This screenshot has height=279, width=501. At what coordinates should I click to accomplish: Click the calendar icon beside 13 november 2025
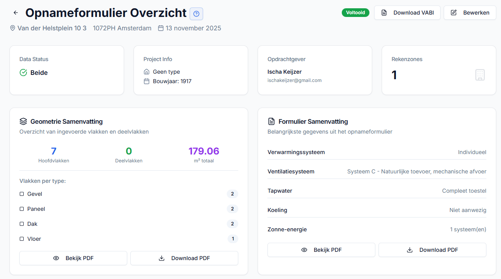coord(161,28)
